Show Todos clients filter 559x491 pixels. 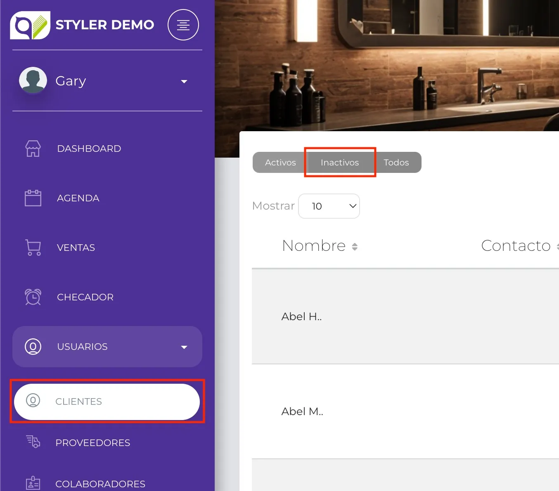point(396,163)
